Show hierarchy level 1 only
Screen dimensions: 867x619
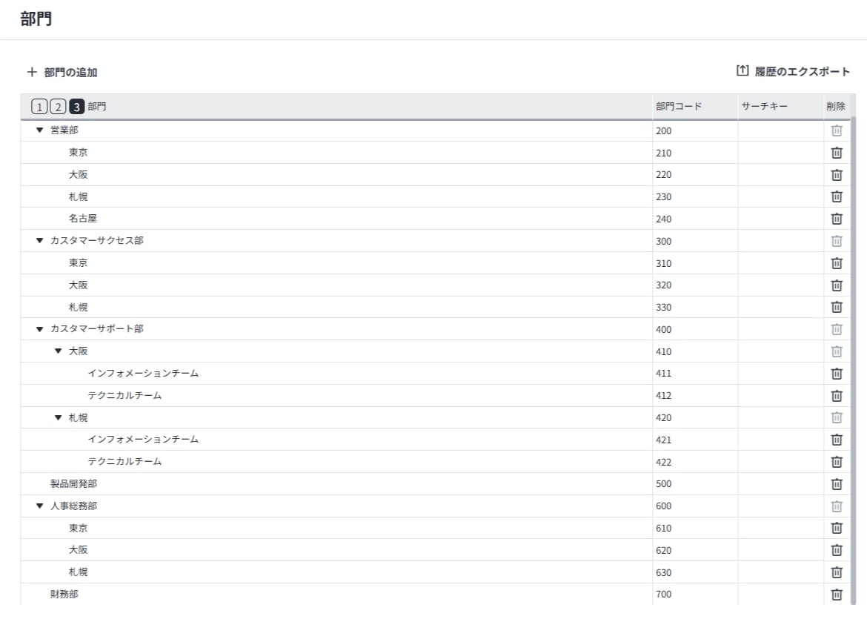pyautogui.click(x=39, y=106)
